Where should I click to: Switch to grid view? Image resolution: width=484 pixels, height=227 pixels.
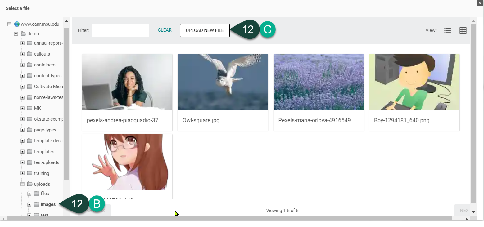pyautogui.click(x=463, y=30)
